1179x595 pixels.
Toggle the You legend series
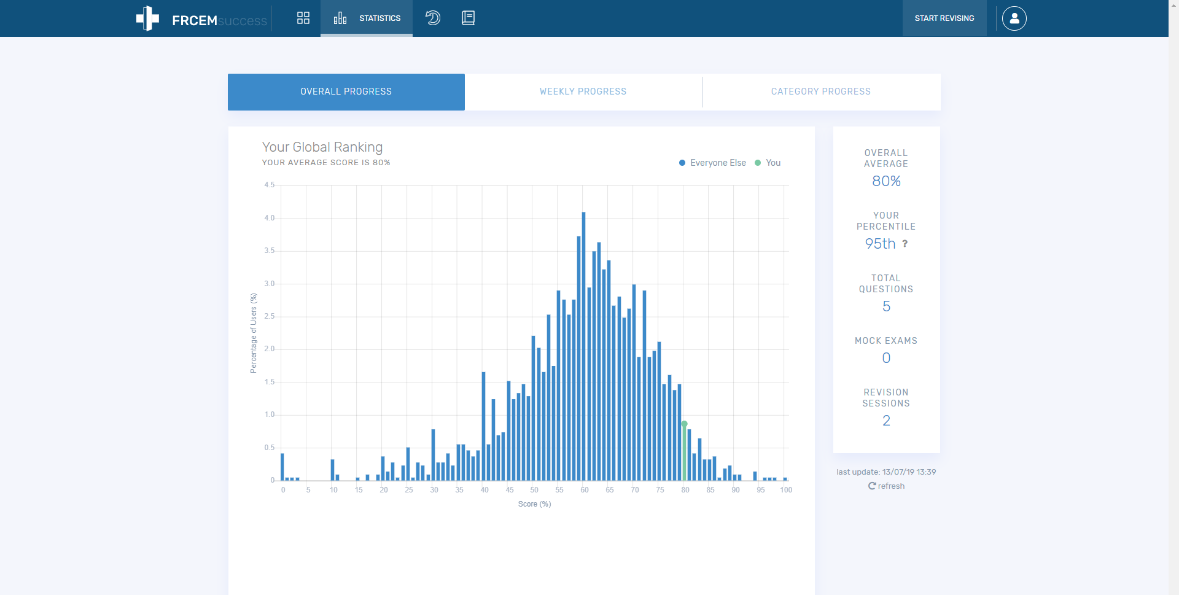[768, 163]
